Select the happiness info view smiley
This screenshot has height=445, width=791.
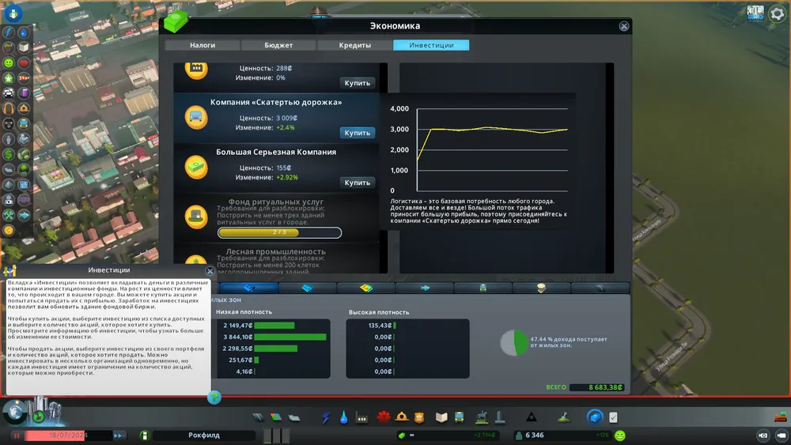(9, 62)
